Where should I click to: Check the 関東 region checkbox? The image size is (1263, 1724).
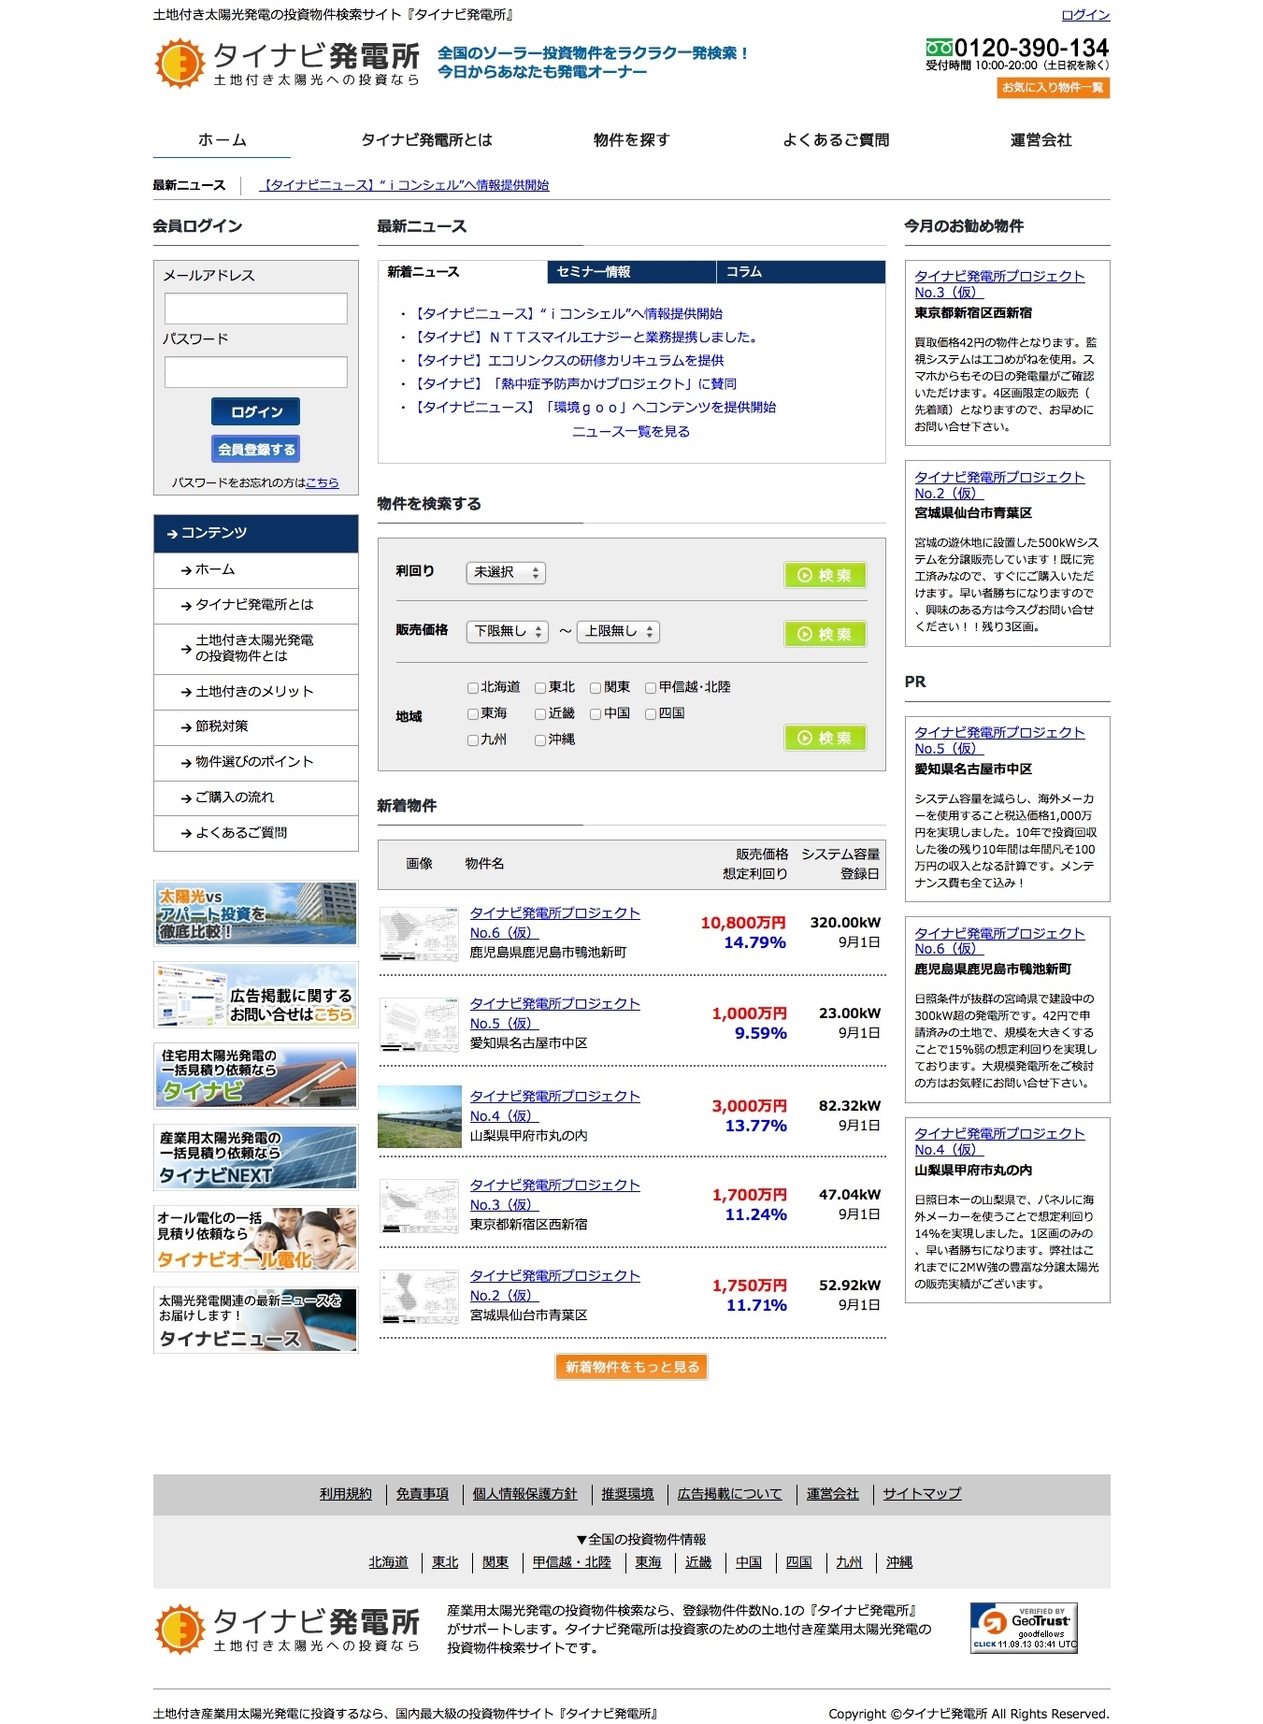click(596, 688)
